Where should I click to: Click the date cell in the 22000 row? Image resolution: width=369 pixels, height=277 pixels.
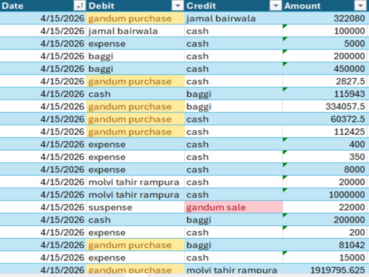point(43,207)
